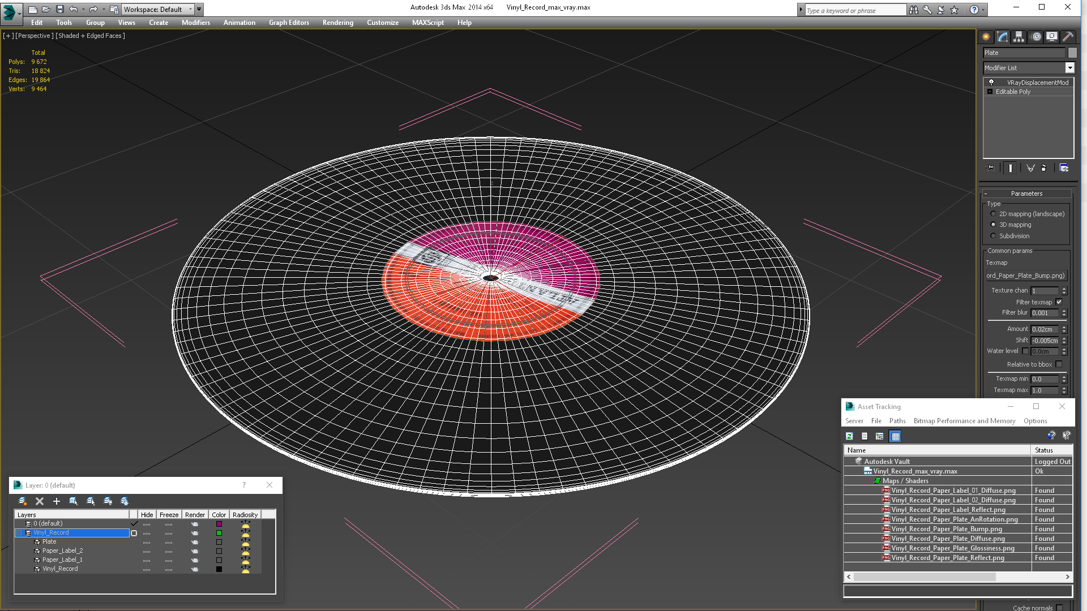Select 2D mapping (landscape) radio
The width and height of the screenshot is (1087, 611).
pos(993,214)
